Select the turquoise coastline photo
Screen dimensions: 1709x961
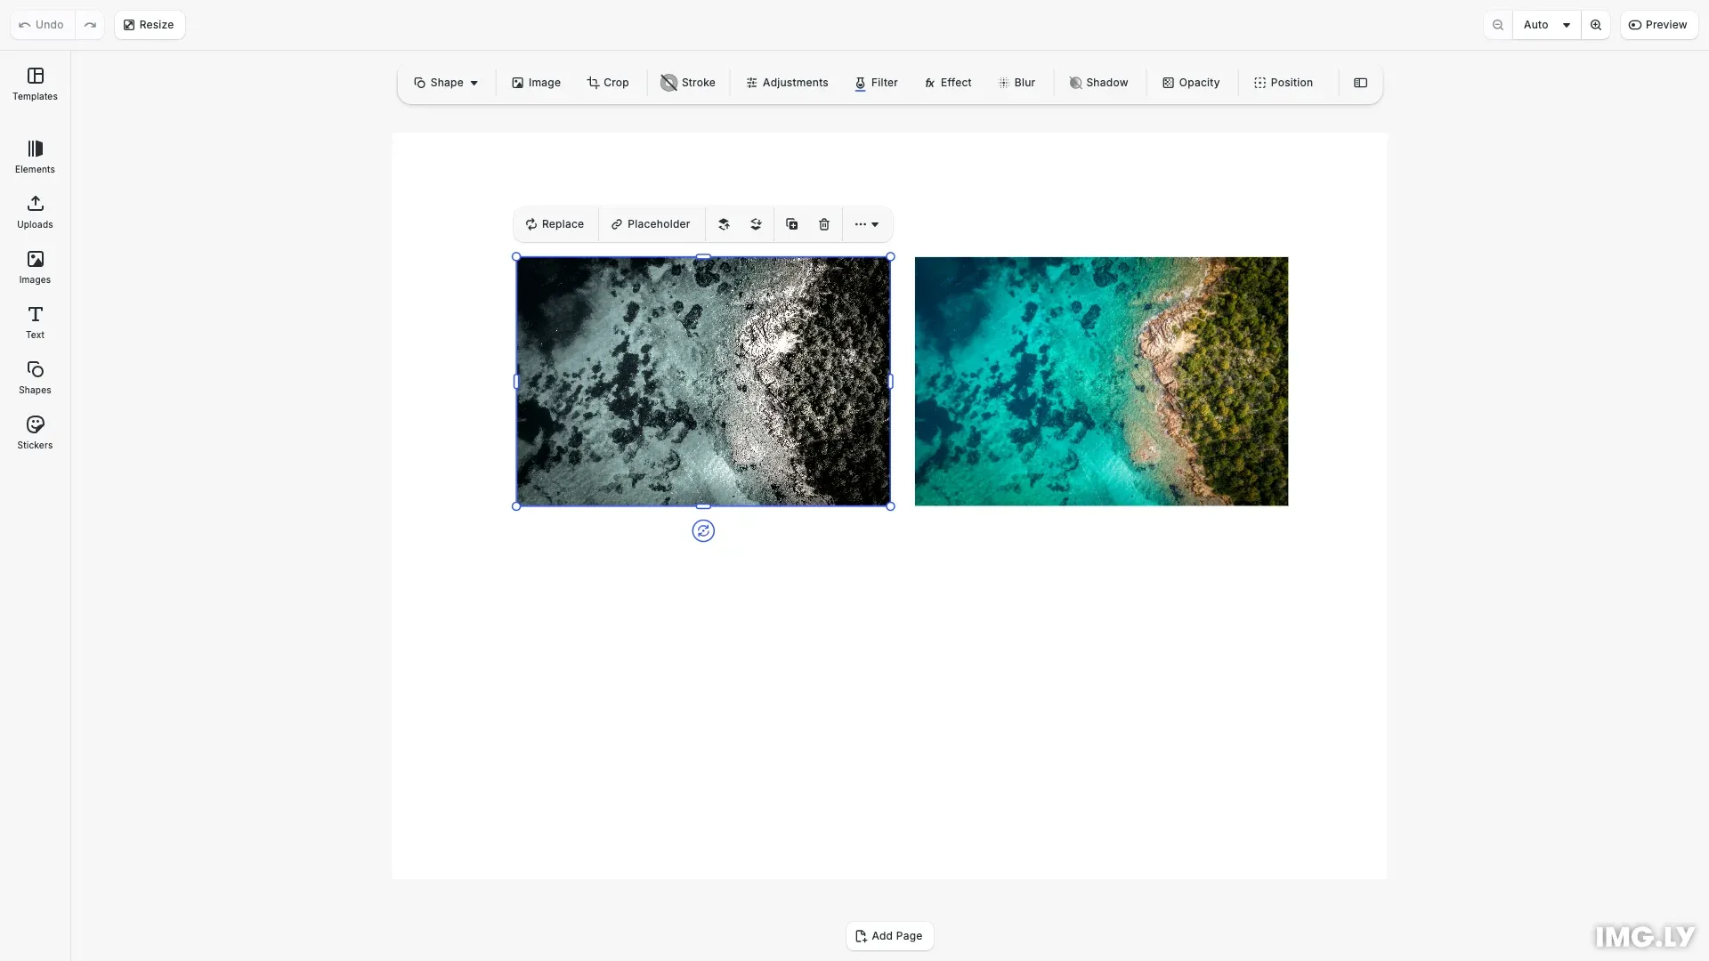(1100, 381)
